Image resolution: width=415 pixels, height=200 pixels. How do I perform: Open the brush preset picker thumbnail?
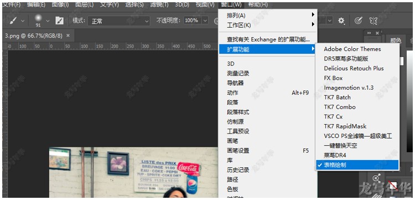(38, 19)
